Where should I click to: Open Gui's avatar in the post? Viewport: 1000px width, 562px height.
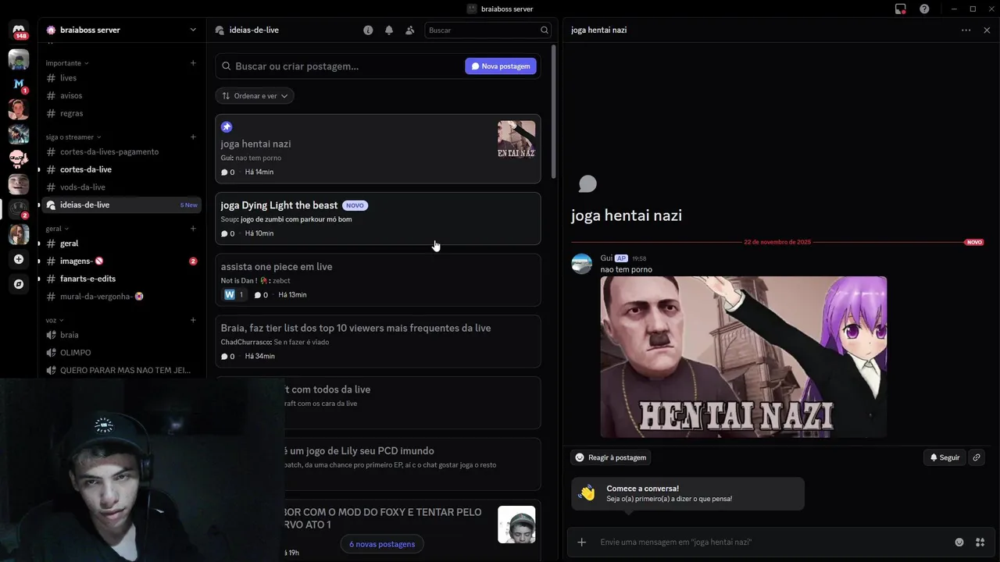pos(582,264)
